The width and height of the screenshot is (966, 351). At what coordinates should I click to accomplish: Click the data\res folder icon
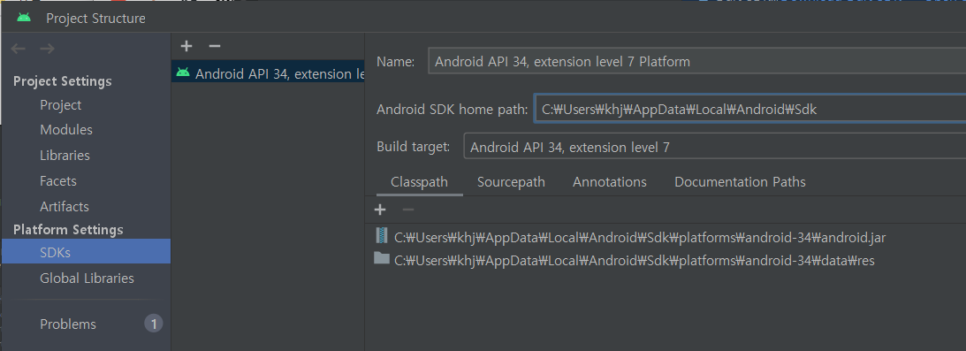coord(382,259)
